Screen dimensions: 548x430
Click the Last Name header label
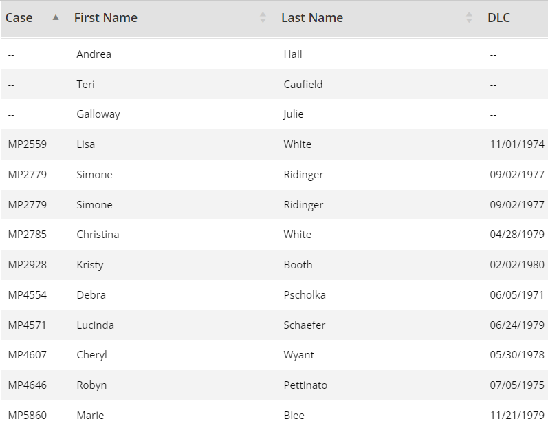312,18
